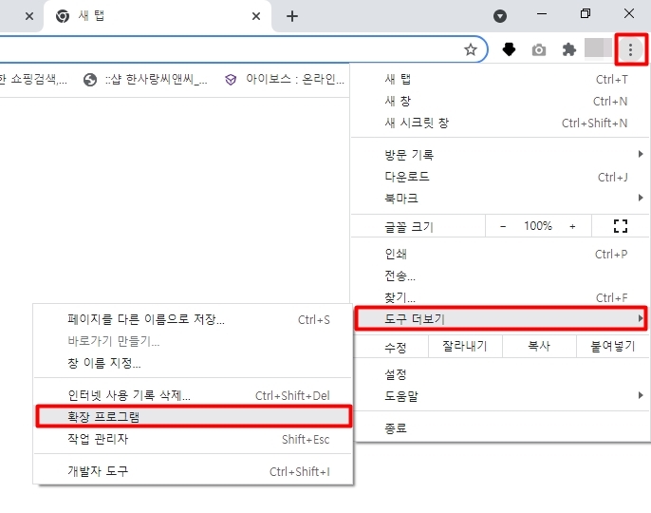Click the camera screenshot extension icon
The width and height of the screenshot is (651, 513).
click(538, 50)
